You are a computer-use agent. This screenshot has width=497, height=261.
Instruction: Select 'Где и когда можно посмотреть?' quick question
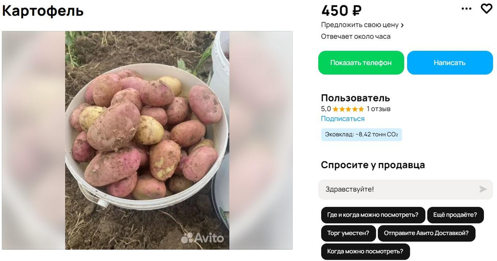click(x=373, y=215)
